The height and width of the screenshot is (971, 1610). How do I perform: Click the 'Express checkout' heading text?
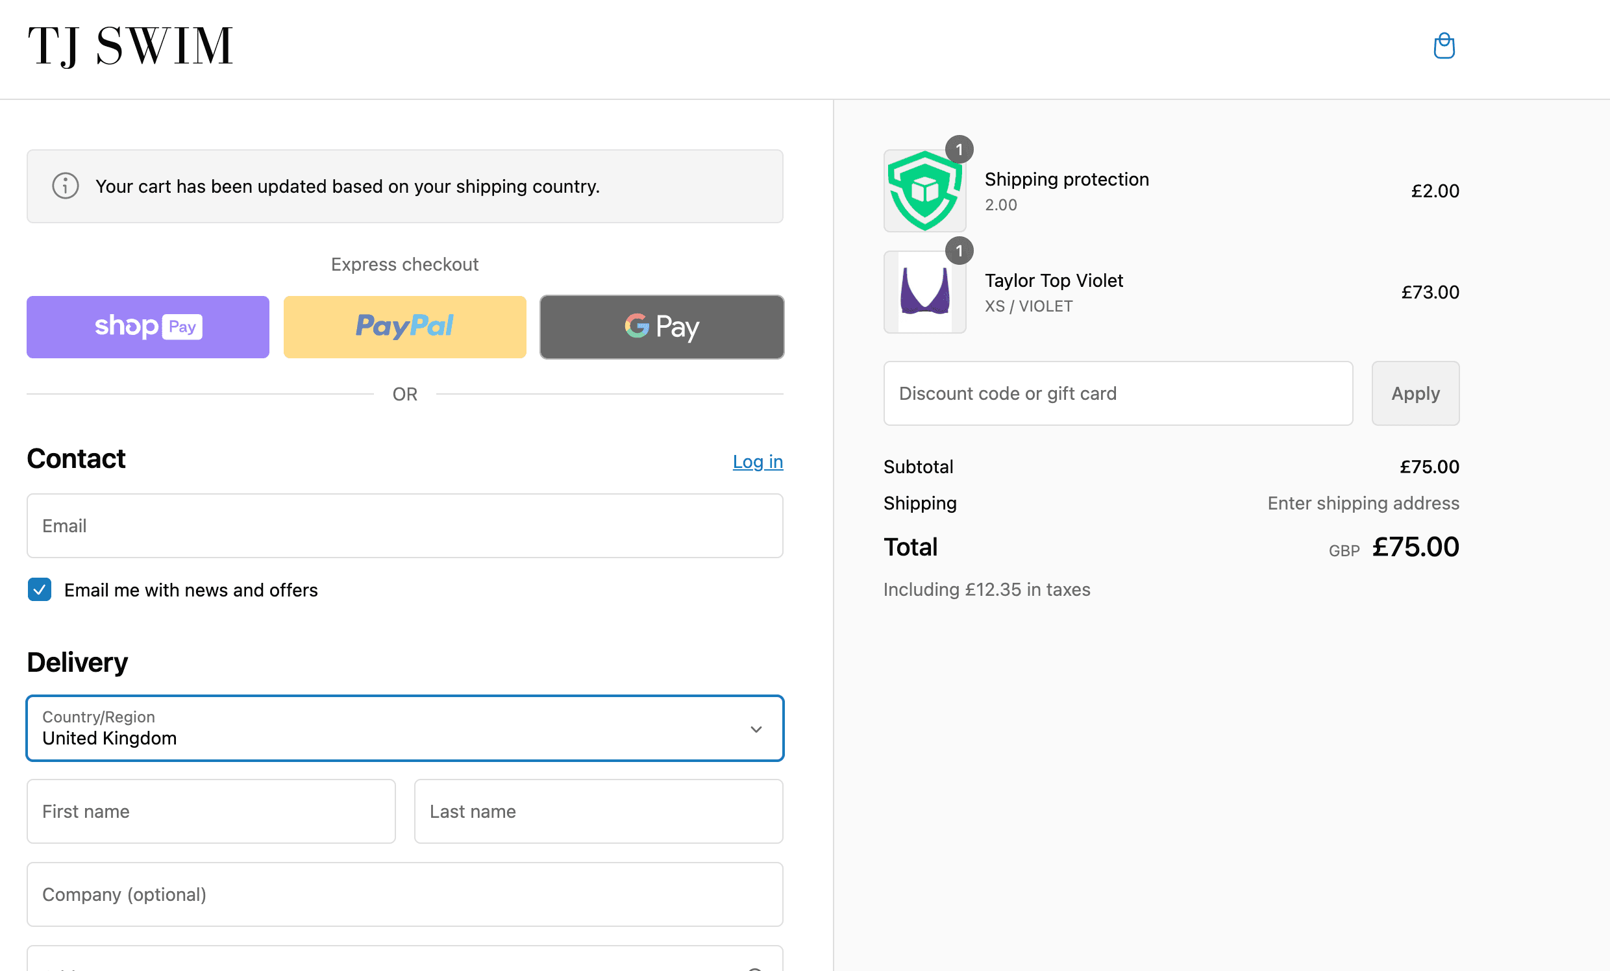(404, 264)
